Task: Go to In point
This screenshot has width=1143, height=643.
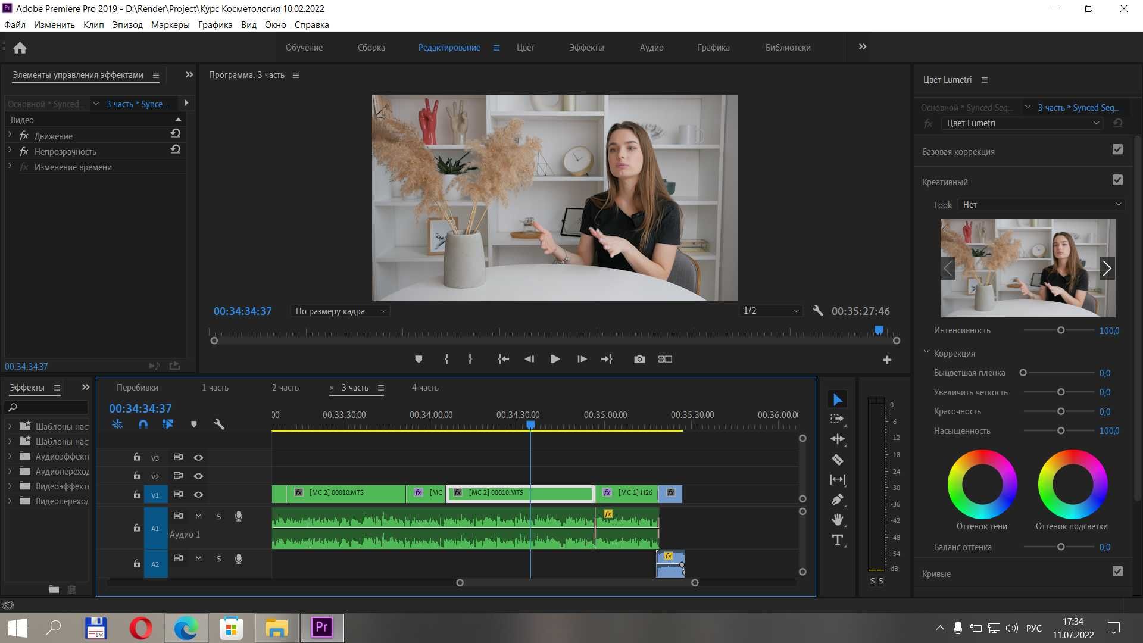Action: click(x=503, y=359)
